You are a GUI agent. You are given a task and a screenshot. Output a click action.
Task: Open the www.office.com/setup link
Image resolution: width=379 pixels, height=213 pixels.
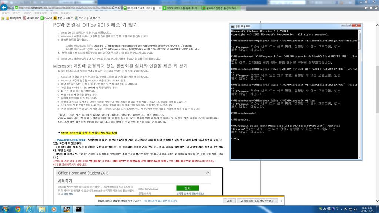[71, 140]
